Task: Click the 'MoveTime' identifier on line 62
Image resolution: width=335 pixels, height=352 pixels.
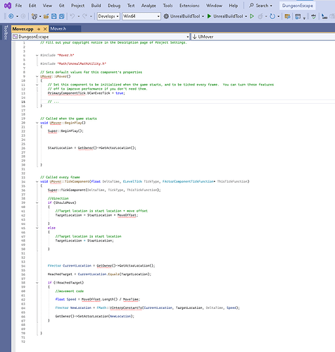Action: (x=131, y=299)
